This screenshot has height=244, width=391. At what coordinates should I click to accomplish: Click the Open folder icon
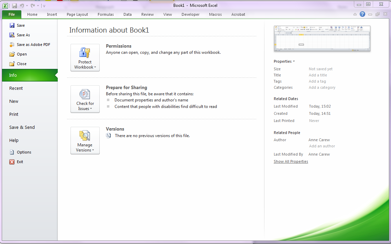click(12, 54)
